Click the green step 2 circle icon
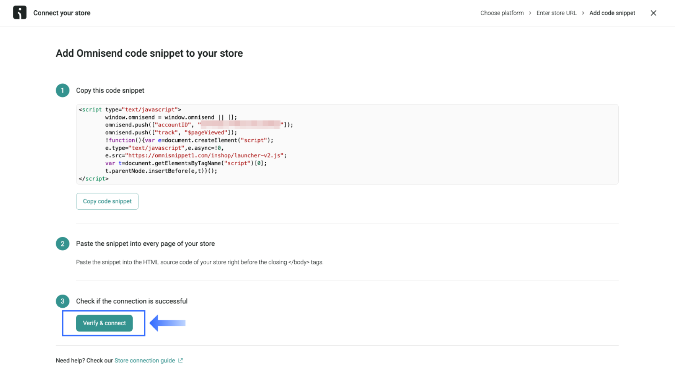 (x=62, y=244)
